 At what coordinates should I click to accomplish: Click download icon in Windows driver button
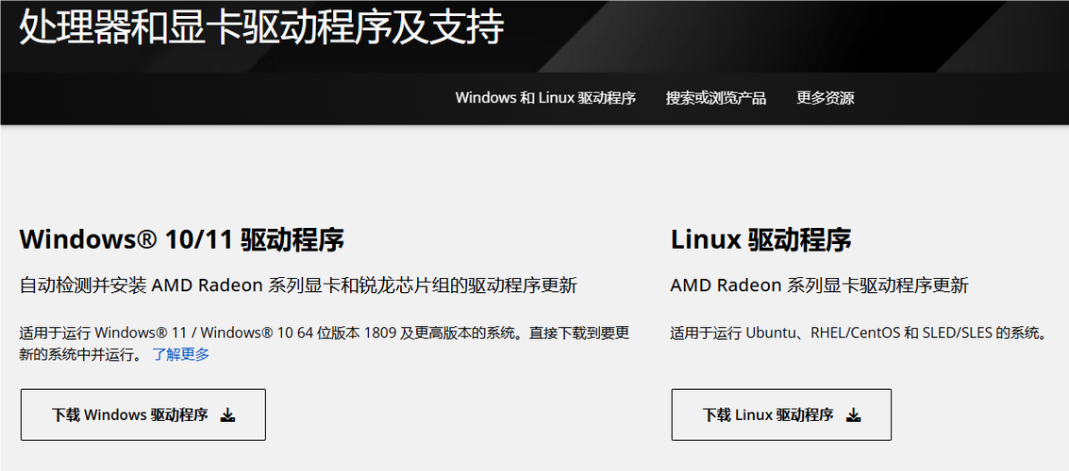(x=228, y=415)
